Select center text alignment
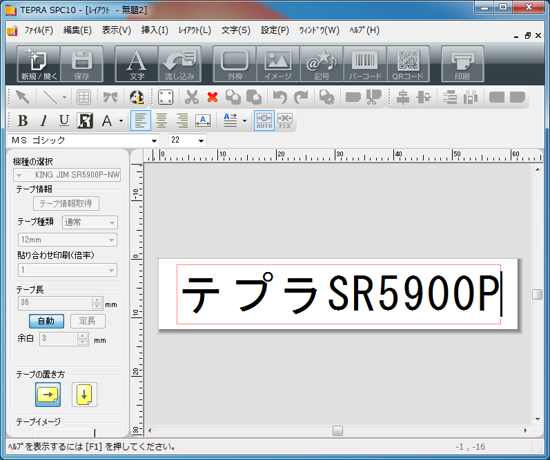 [x=161, y=121]
